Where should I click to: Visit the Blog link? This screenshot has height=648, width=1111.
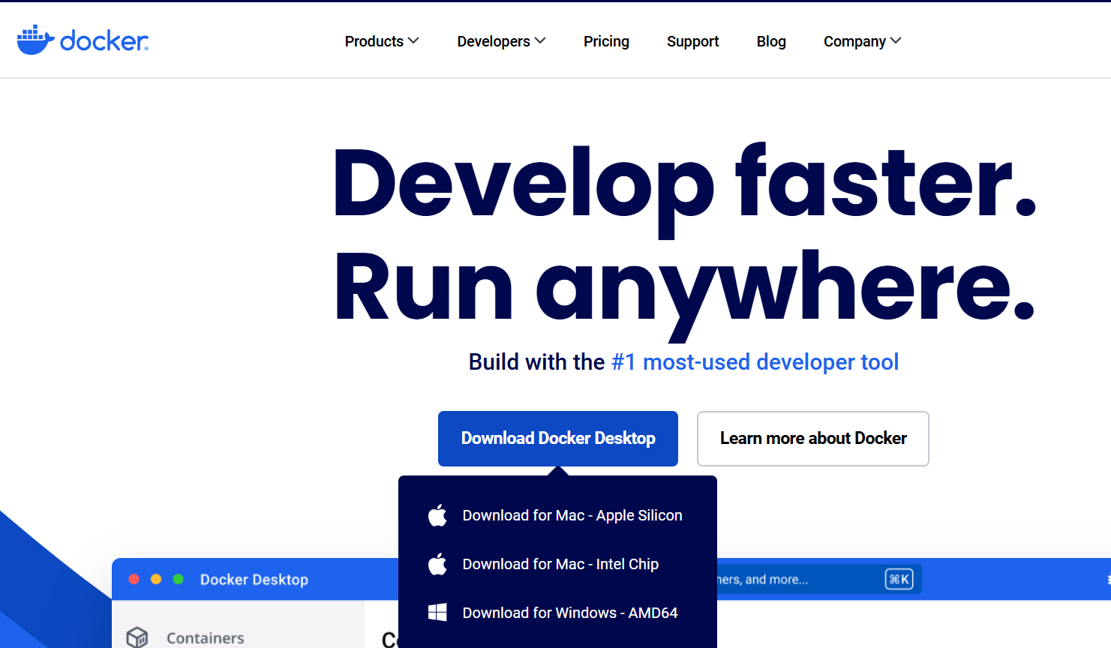coord(771,41)
